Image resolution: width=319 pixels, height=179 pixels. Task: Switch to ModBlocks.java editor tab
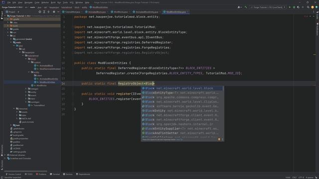(x=121, y=12)
